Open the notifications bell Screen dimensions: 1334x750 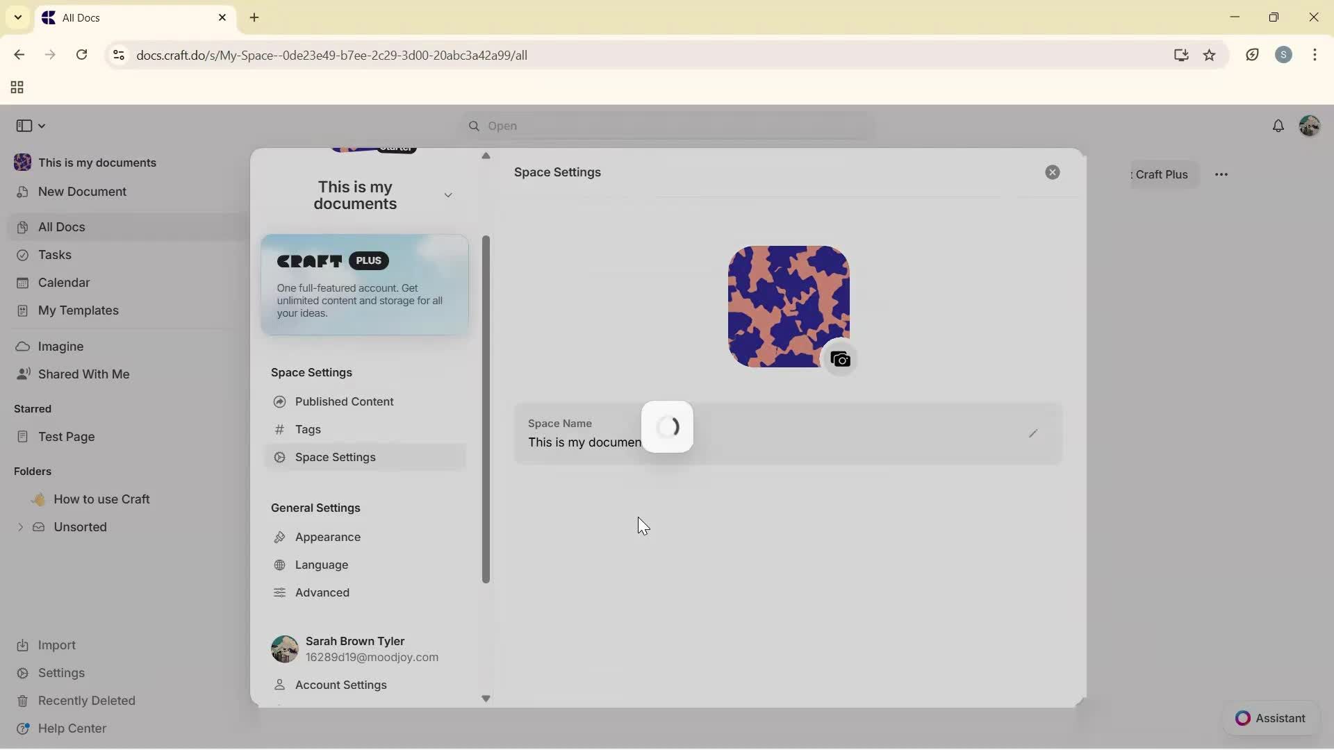1279,126
